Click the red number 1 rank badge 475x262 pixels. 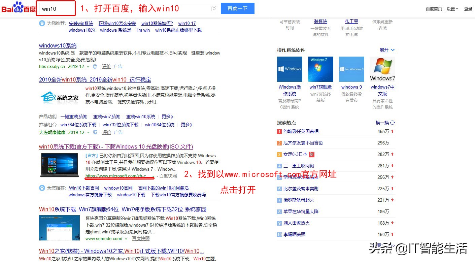279,131
